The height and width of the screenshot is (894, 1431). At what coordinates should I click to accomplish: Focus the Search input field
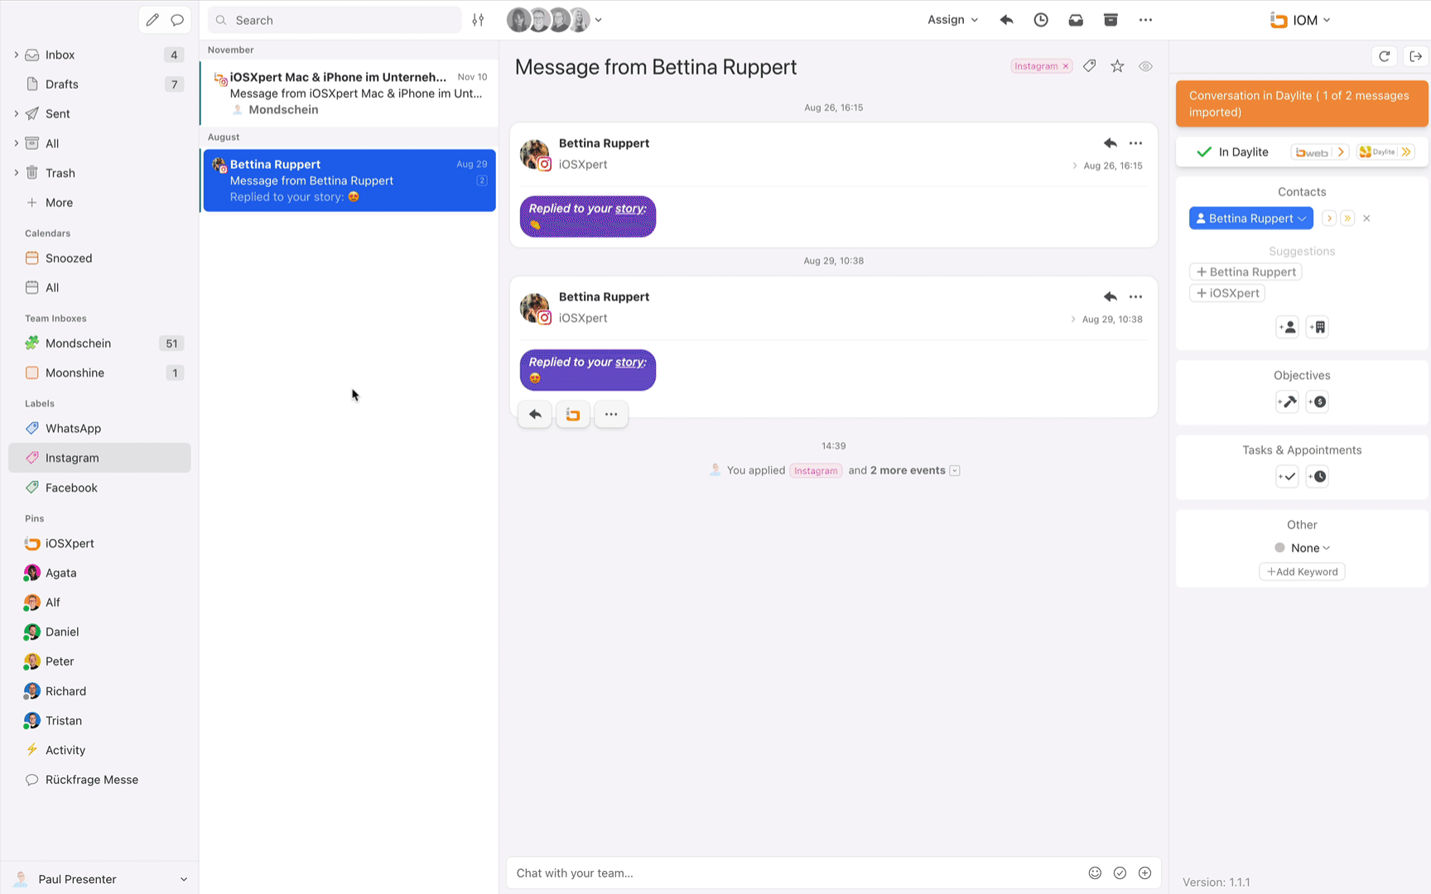335,20
